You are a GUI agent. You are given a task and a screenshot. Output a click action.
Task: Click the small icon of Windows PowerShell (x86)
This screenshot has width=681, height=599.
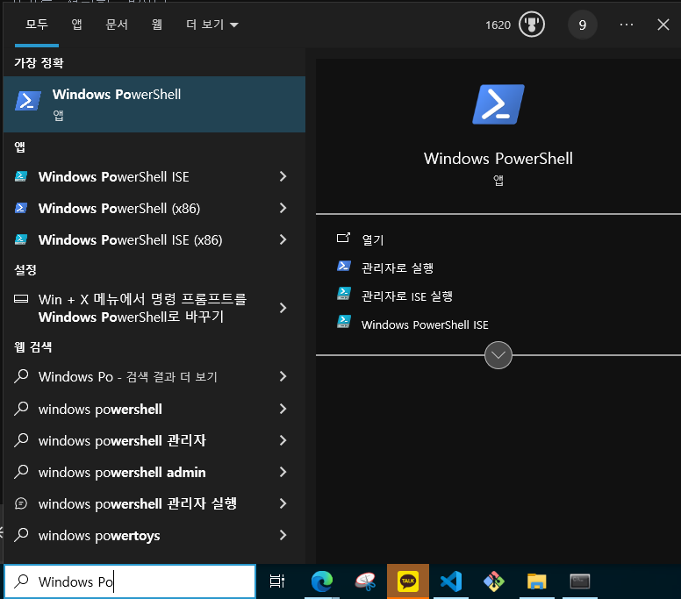[x=21, y=208]
